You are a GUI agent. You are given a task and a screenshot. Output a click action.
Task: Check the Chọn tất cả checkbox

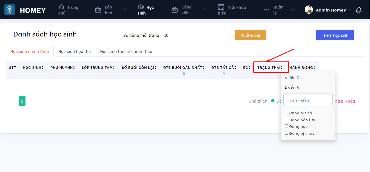point(286,113)
